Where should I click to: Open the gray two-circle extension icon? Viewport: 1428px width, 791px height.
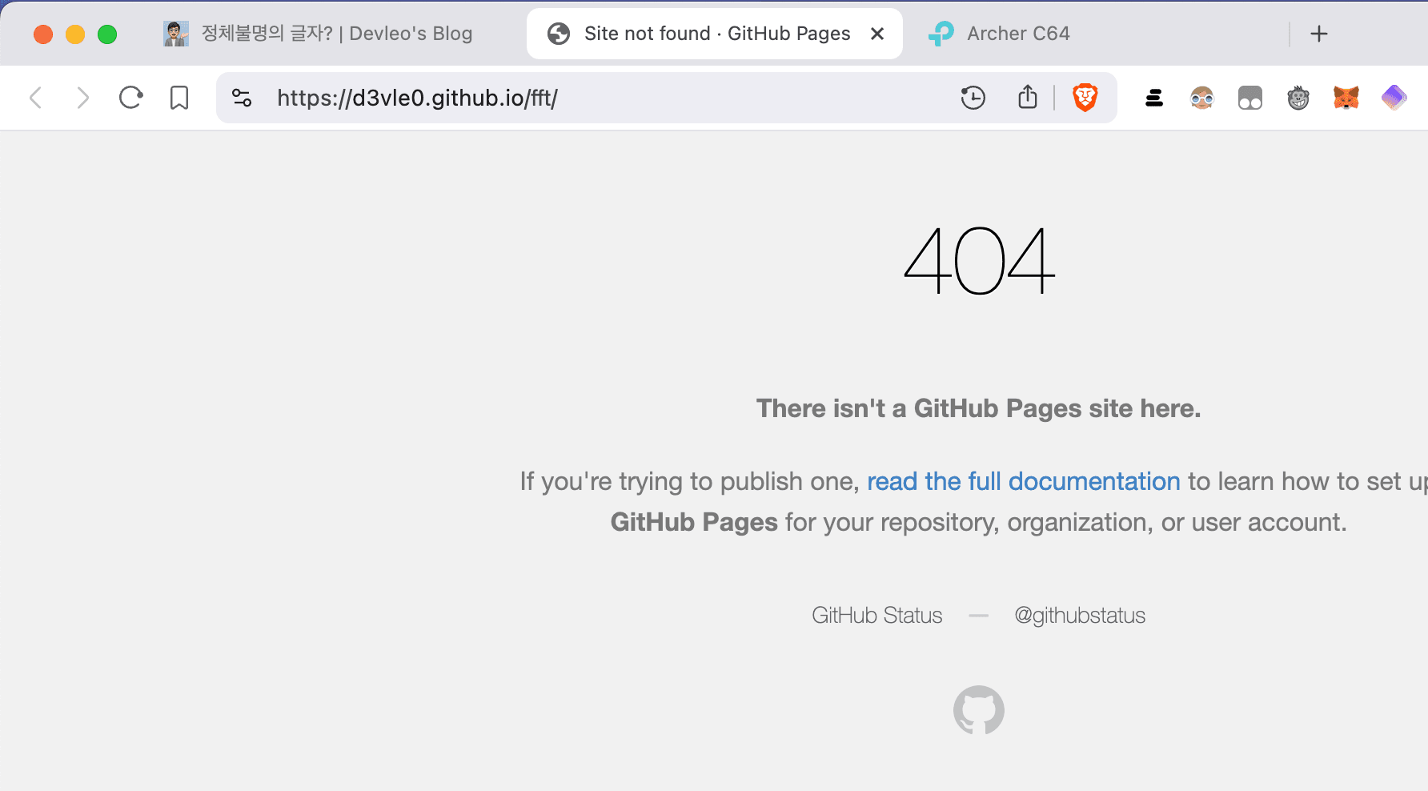pos(1250,98)
